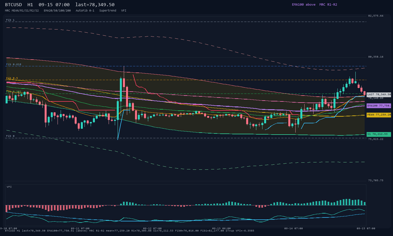Click the 09-10 07:00 time axis label
Screen dimensions: 393x236
pyautogui.click(x=8, y=228)
